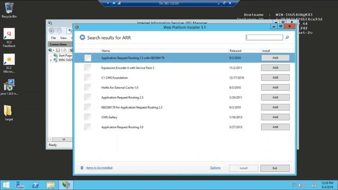Screen dimensions: 338x190
Task: Click the Exit button
Action: pos(275,168)
